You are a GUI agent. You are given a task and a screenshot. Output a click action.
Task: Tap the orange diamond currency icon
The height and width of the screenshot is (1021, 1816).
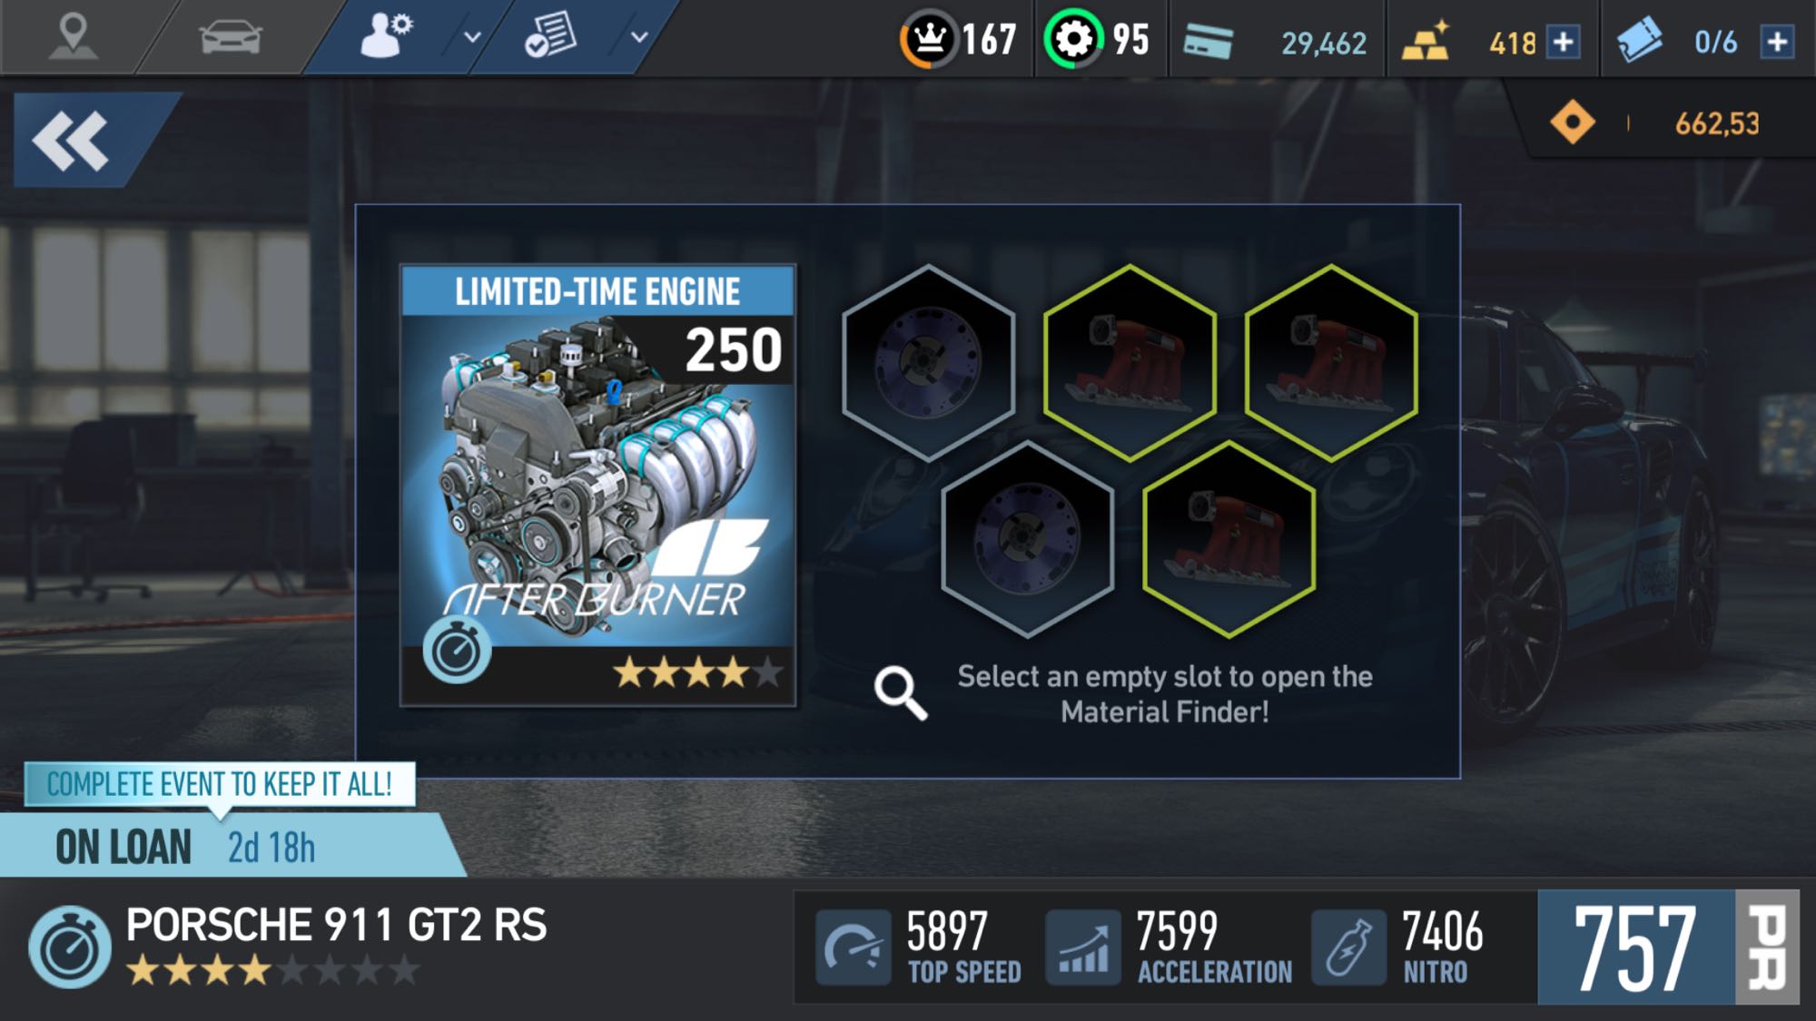coord(1573,123)
